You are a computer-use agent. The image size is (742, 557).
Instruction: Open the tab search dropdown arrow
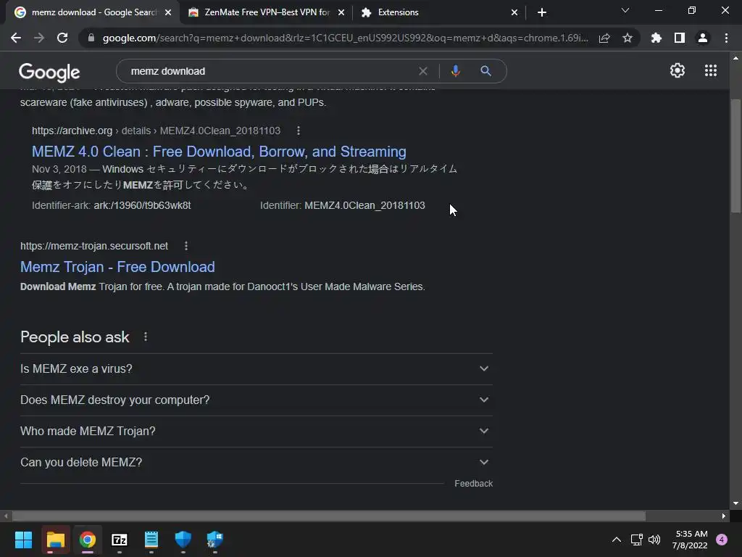625,10
